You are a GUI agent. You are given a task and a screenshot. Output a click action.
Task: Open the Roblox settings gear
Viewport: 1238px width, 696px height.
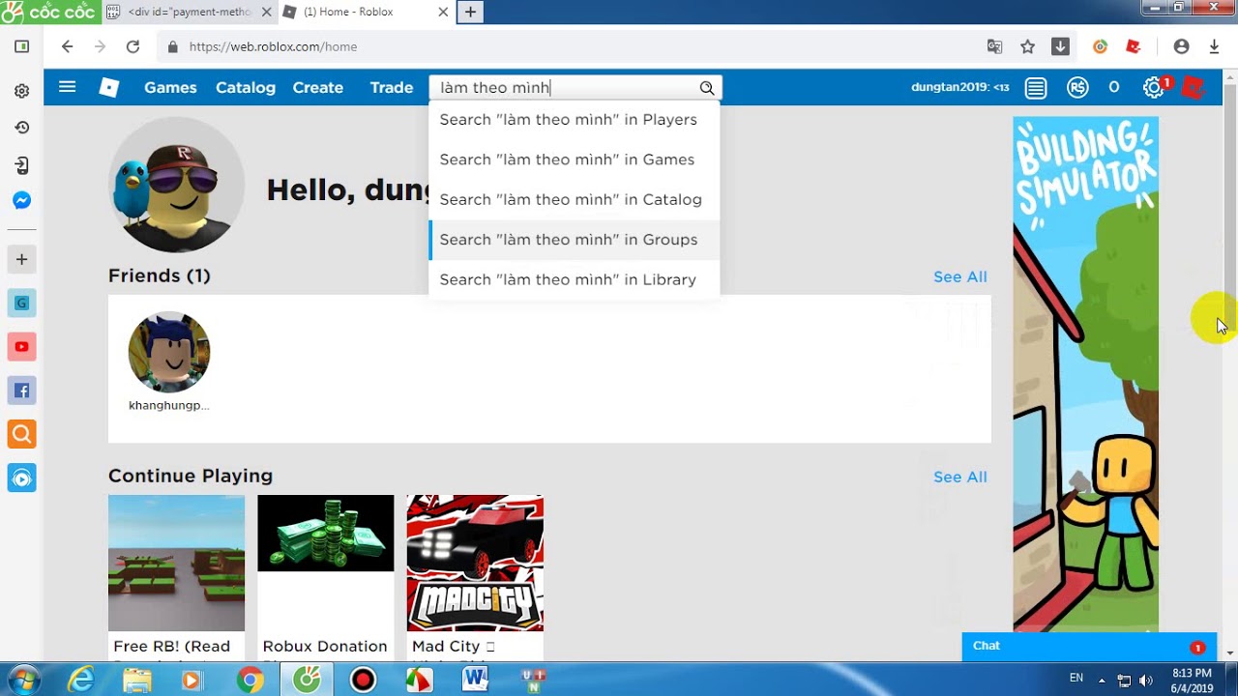point(1153,88)
